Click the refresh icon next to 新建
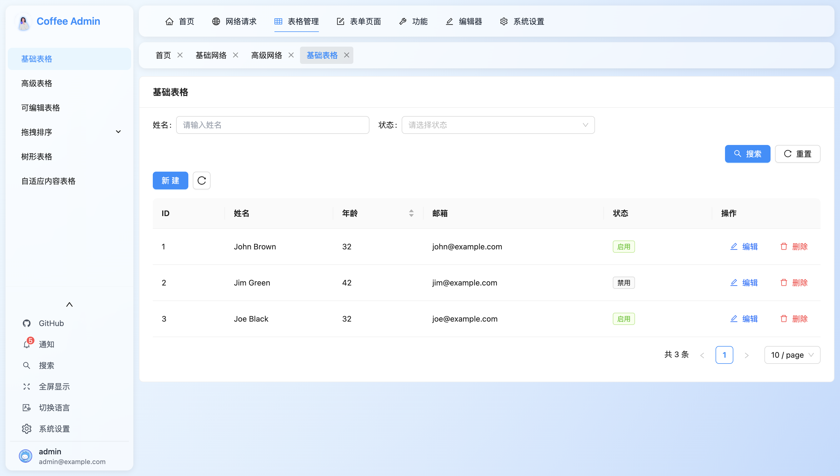The height and width of the screenshot is (476, 840). click(201, 181)
